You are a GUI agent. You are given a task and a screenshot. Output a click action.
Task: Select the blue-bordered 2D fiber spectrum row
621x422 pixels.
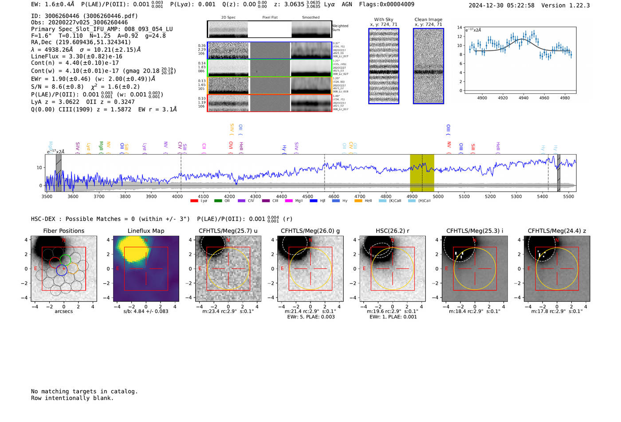pyautogui.click(x=269, y=50)
